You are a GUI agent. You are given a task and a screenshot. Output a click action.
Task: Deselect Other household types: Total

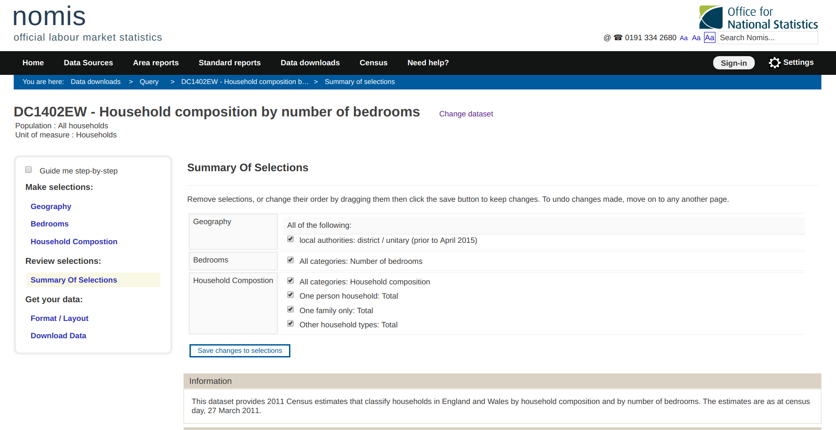pos(290,324)
